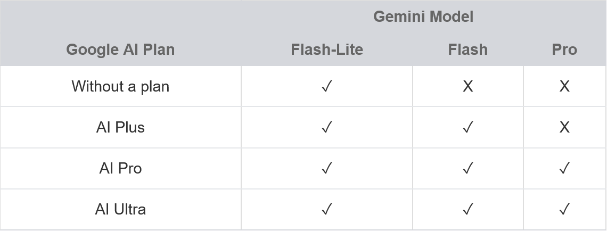This screenshot has height=231, width=607.
Task: Click Flash-Lite checkmark for Without a plan
Action: coord(327,86)
